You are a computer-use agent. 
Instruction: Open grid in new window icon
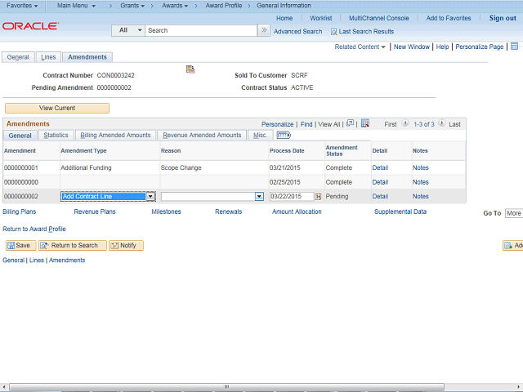click(350, 124)
